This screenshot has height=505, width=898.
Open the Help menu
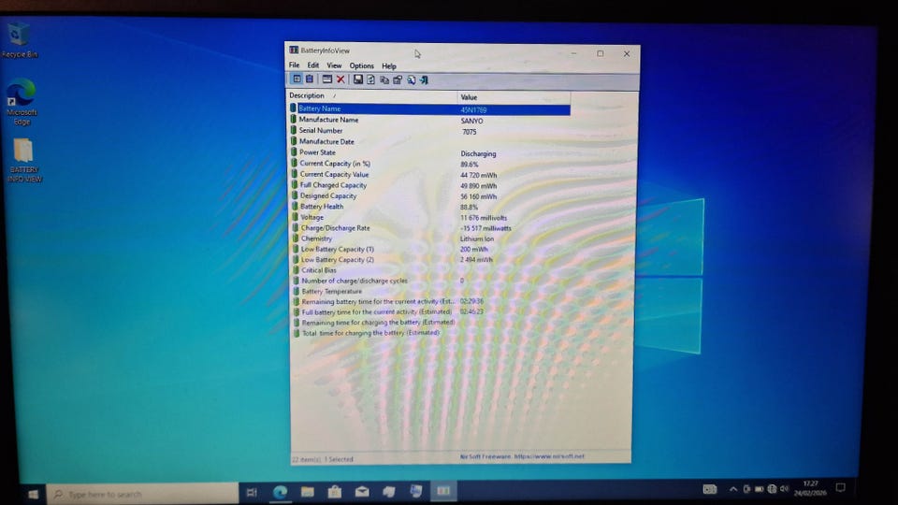coord(389,65)
